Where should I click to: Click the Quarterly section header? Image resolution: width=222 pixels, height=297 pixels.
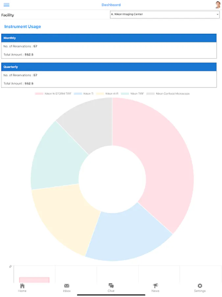pos(109,67)
